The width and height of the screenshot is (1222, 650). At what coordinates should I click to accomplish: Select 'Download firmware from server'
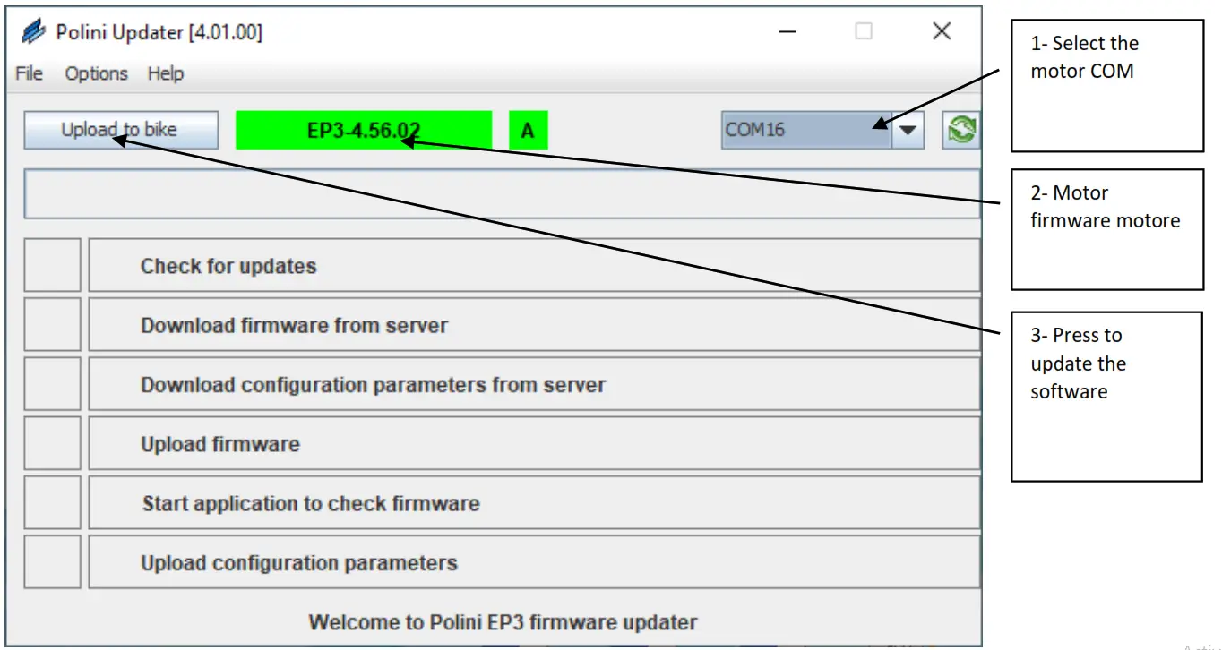click(x=535, y=323)
